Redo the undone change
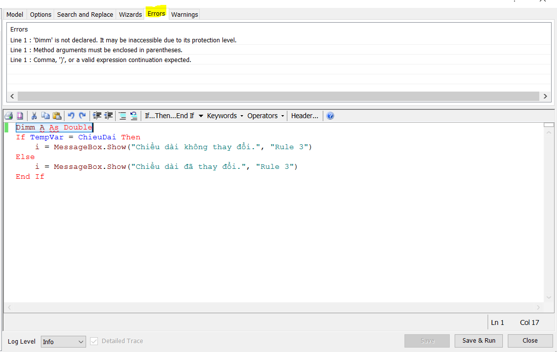 (x=83, y=115)
